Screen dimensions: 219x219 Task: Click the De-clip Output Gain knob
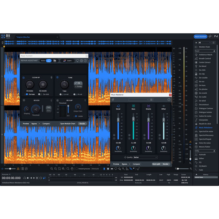pyautogui.click(x=78, y=107)
